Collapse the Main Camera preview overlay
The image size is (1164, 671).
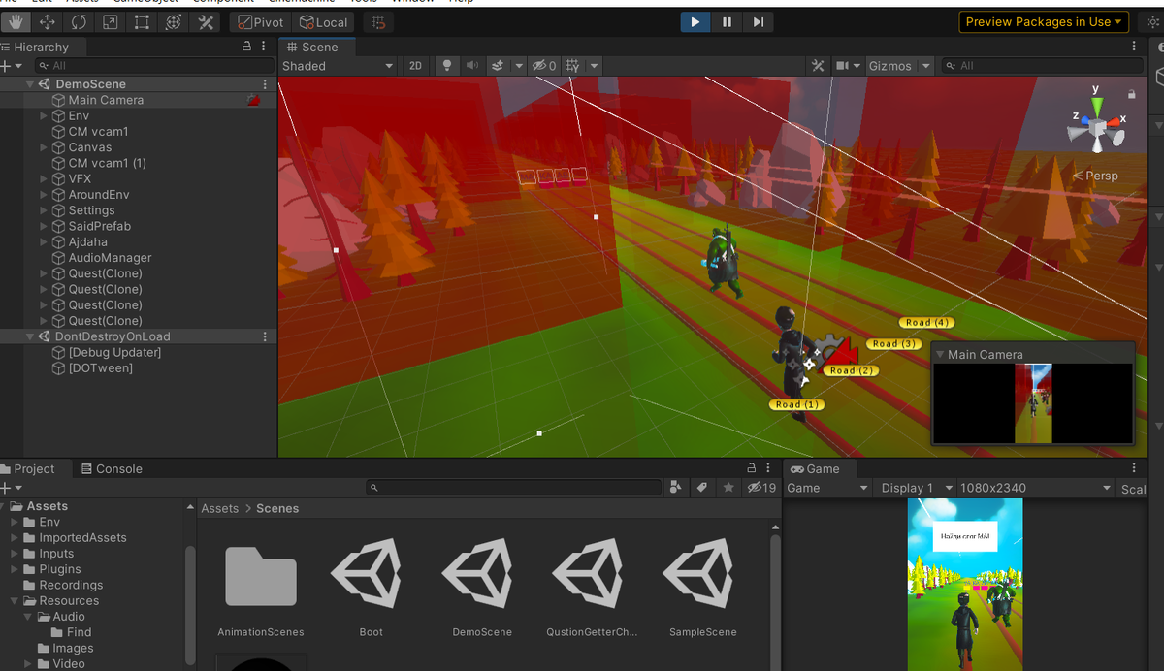(x=939, y=355)
